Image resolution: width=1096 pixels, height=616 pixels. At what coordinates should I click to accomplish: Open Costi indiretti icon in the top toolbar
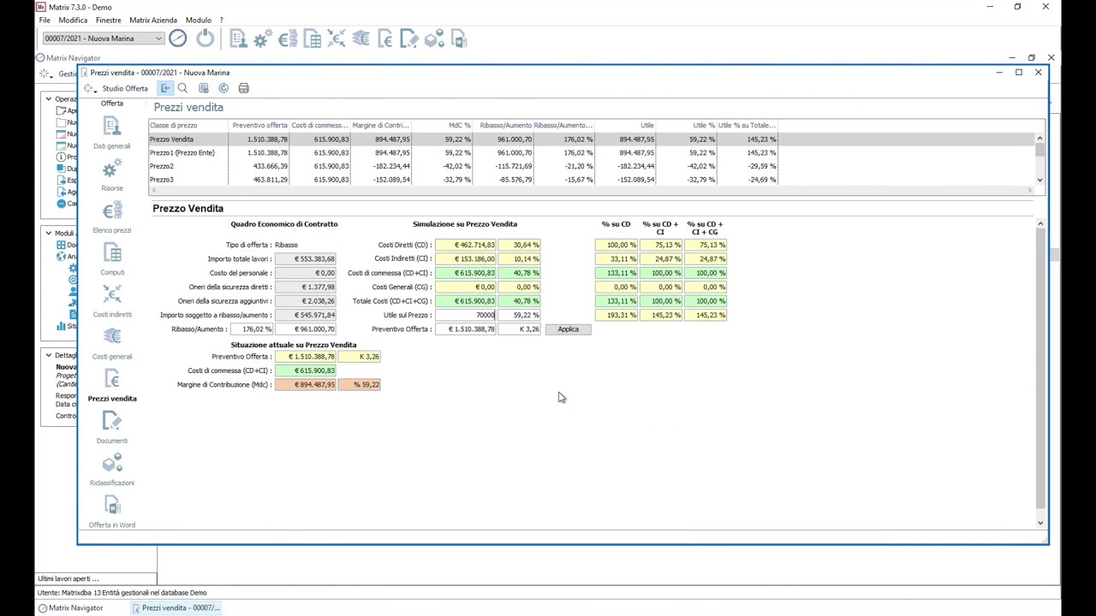click(x=337, y=38)
